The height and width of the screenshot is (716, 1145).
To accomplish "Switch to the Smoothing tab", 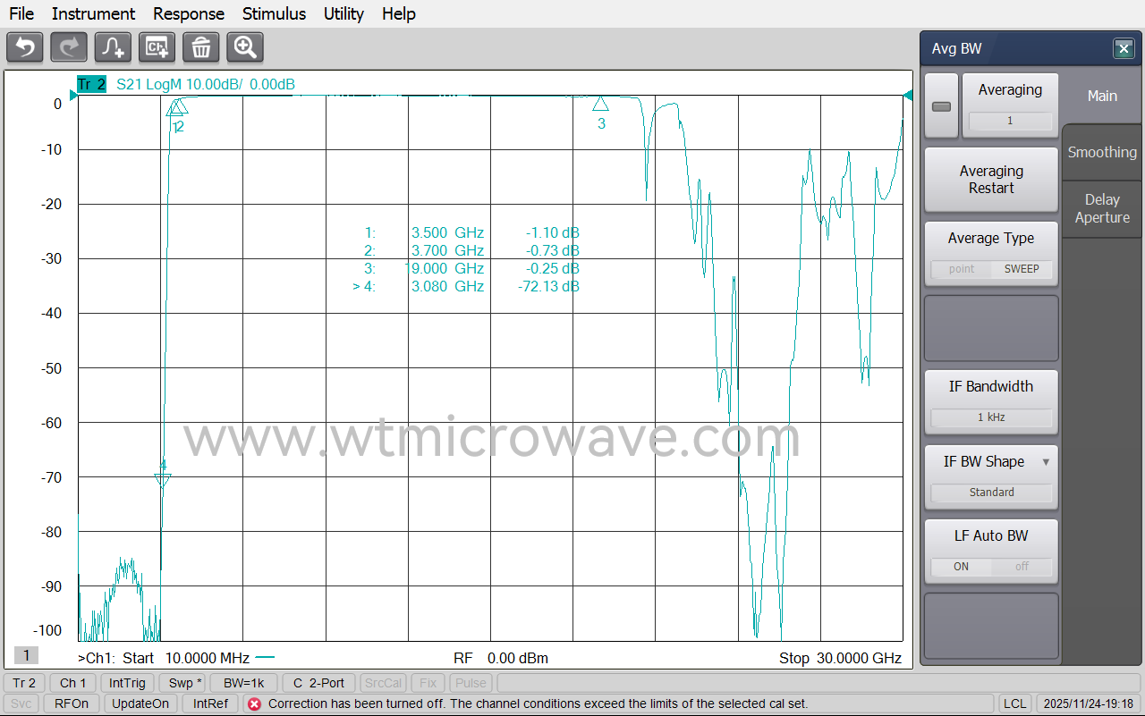I will [1102, 152].
